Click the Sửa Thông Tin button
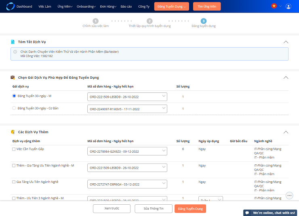This screenshot has width=299, height=216. pos(154,209)
